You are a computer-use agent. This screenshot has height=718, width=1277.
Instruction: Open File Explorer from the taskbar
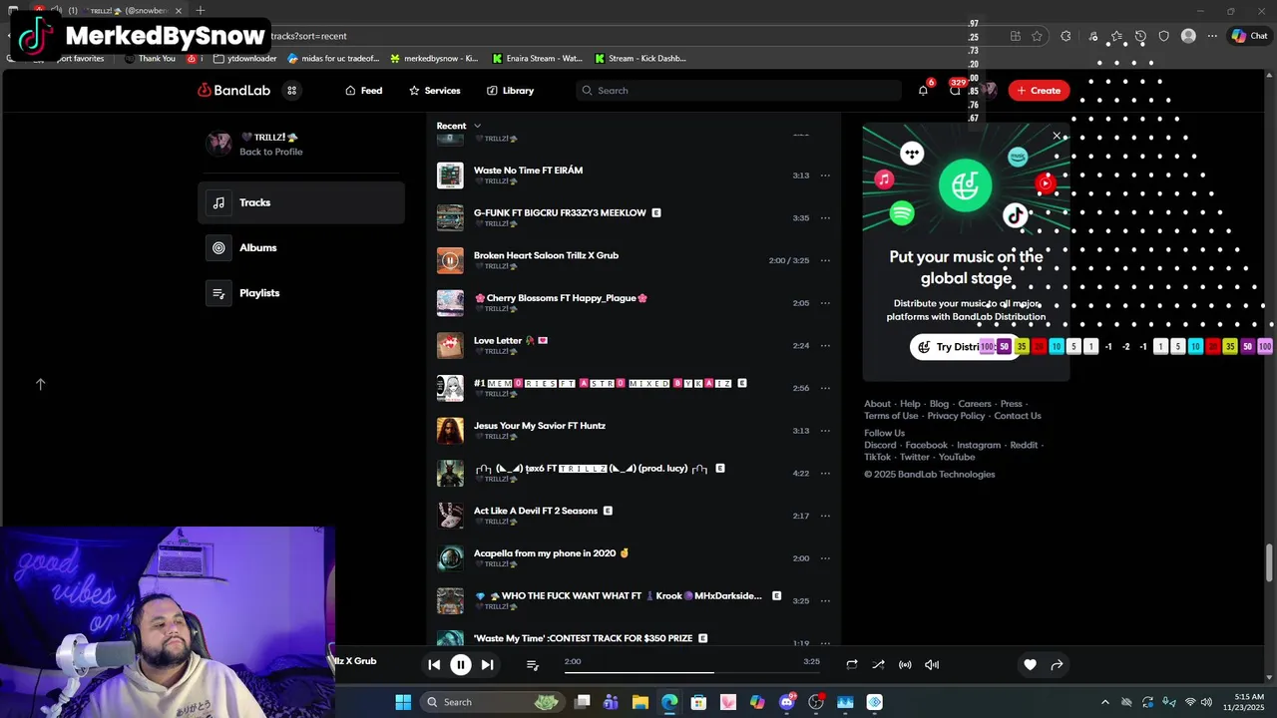639,702
